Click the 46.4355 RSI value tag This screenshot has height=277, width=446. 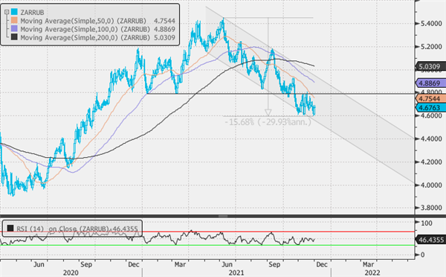[430, 240]
